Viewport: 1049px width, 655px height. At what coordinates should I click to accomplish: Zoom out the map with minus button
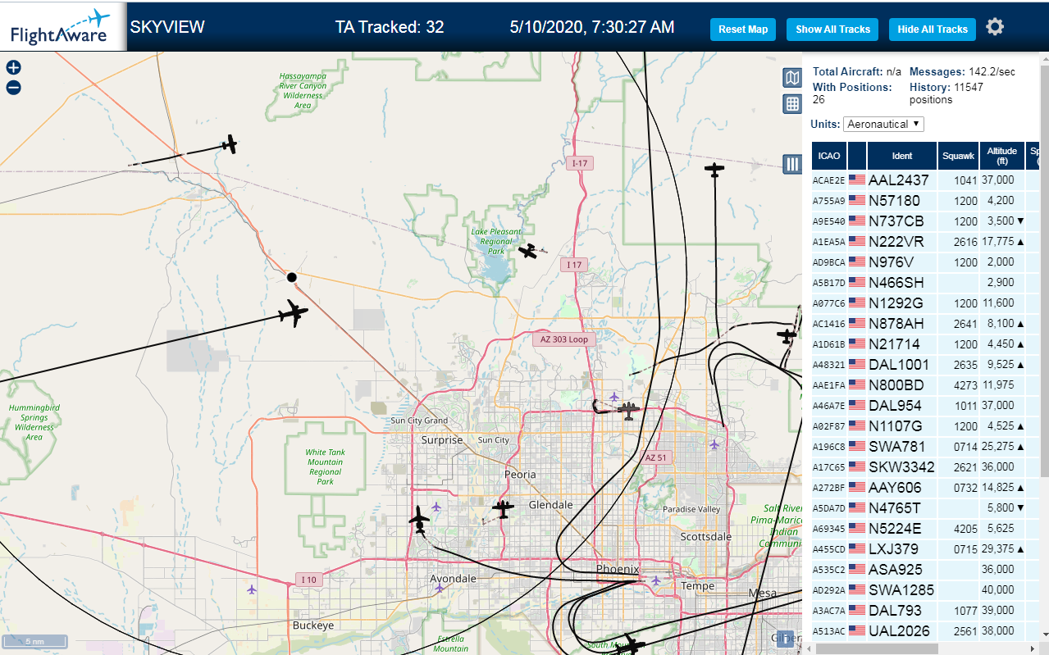13,88
